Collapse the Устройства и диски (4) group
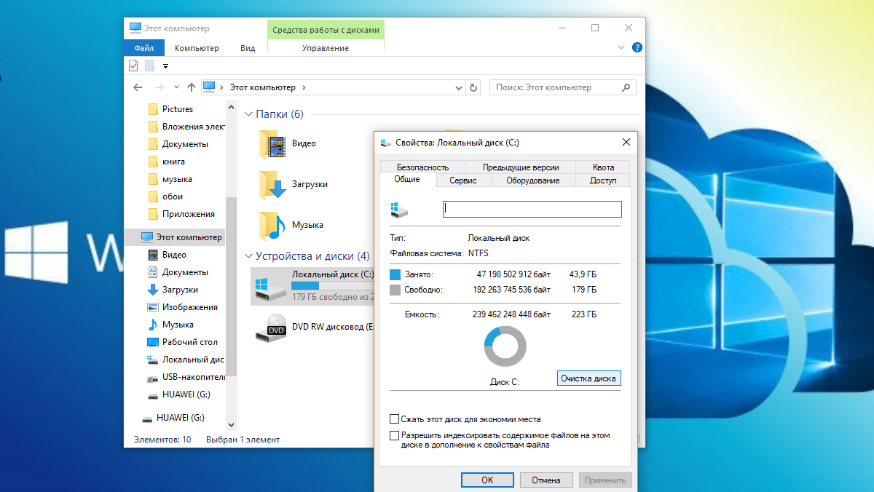874x492 pixels. pyautogui.click(x=248, y=256)
